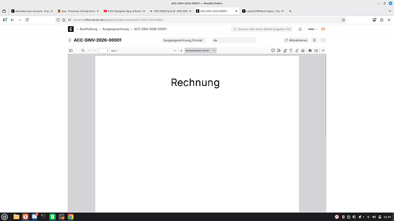394x221 pixels.
Task: Click the PDF viewer vertical scrollbar
Action: tap(325, 96)
